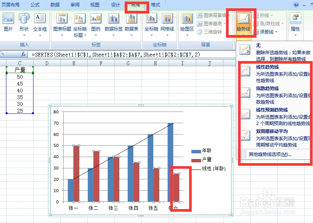Select the 年龄 legend entry
The width and height of the screenshot is (313, 223).
[201, 151]
